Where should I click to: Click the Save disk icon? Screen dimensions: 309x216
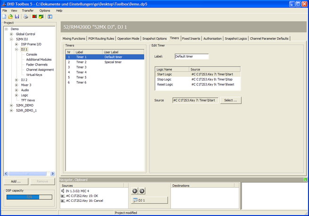tap(17, 17)
